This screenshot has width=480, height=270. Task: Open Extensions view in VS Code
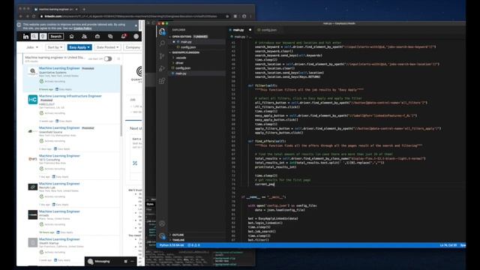(x=162, y=81)
